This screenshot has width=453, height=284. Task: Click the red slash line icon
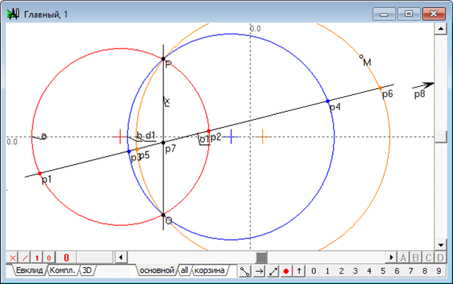pos(25,258)
